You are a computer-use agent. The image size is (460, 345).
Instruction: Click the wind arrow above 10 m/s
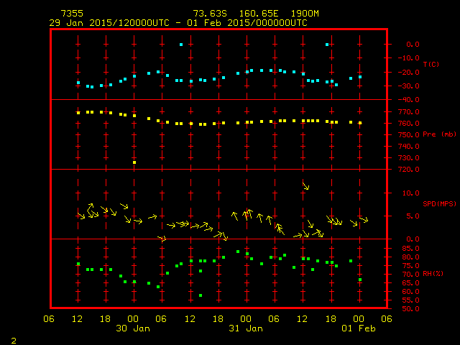[305, 186]
